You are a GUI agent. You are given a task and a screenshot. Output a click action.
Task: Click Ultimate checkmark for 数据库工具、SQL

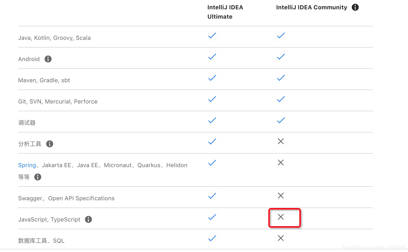[x=212, y=238]
